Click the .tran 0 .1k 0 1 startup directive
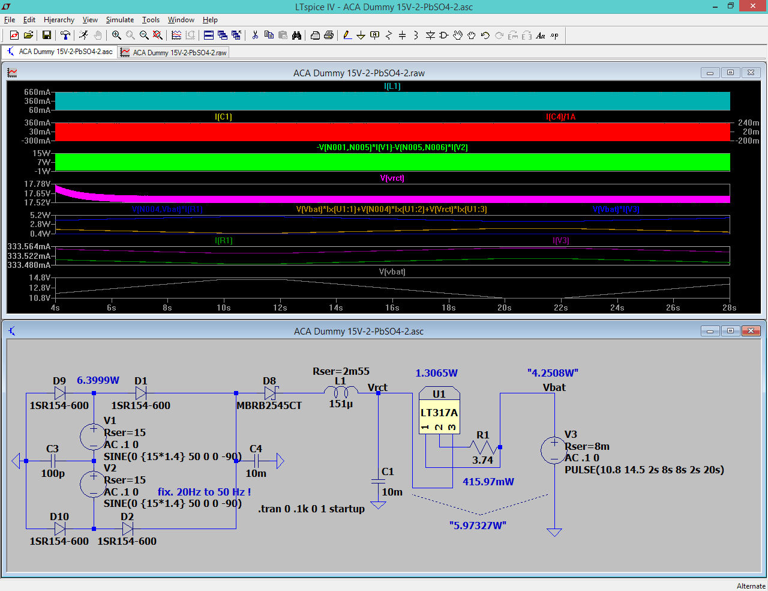The width and height of the screenshot is (768, 591). 311,509
